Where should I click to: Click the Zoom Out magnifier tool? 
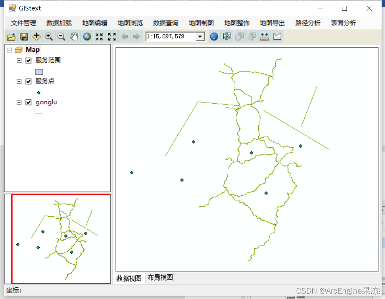point(61,36)
